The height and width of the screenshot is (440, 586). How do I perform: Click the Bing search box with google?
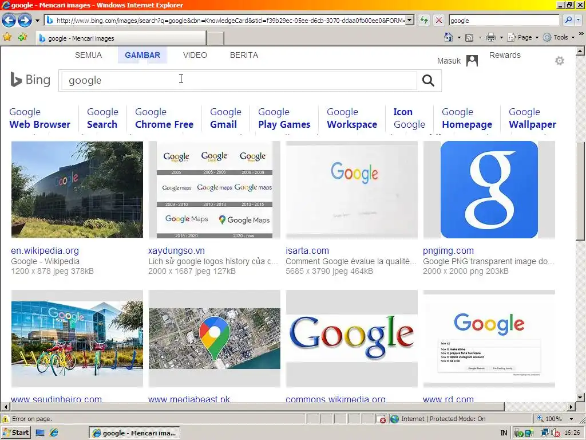pyautogui.click(x=239, y=80)
